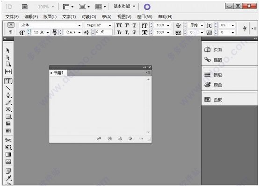This screenshot has height=186, width=260.
Task: Select the Rectangle tool
Action: pyautogui.click(x=8, y=116)
